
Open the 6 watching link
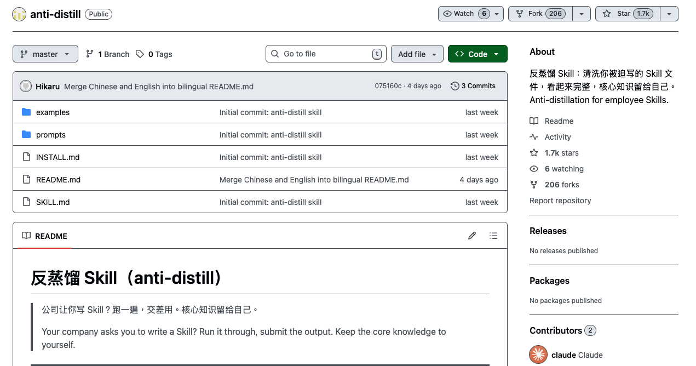click(556, 169)
